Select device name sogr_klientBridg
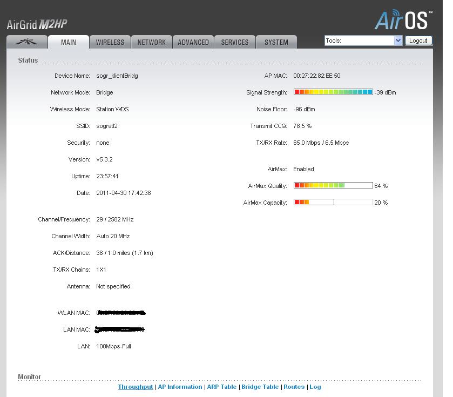453x397 pixels. click(117, 76)
